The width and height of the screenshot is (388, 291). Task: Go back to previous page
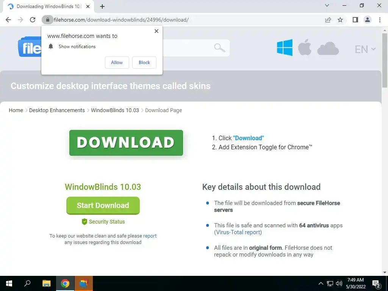[8, 20]
